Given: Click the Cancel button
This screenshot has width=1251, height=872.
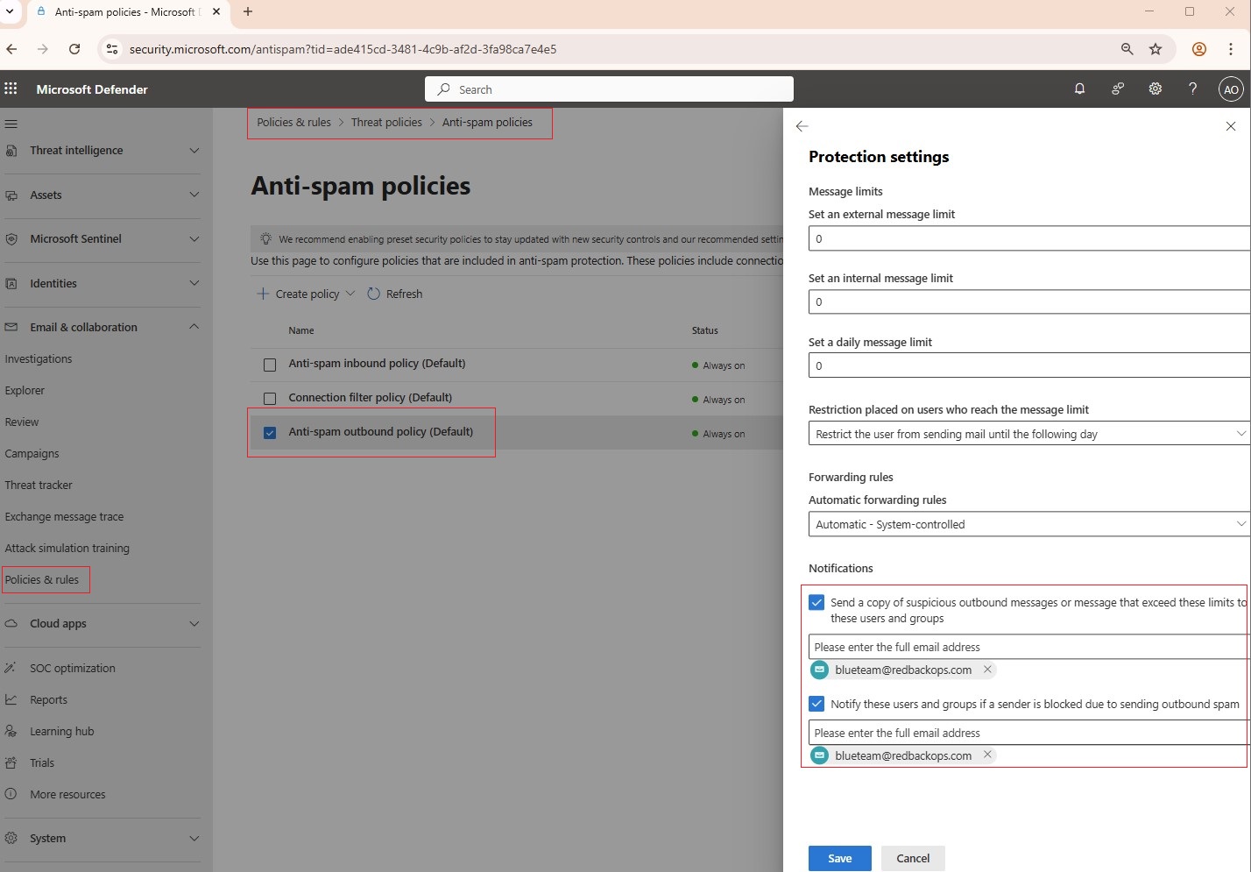Looking at the screenshot, I should tap(913, 858).
